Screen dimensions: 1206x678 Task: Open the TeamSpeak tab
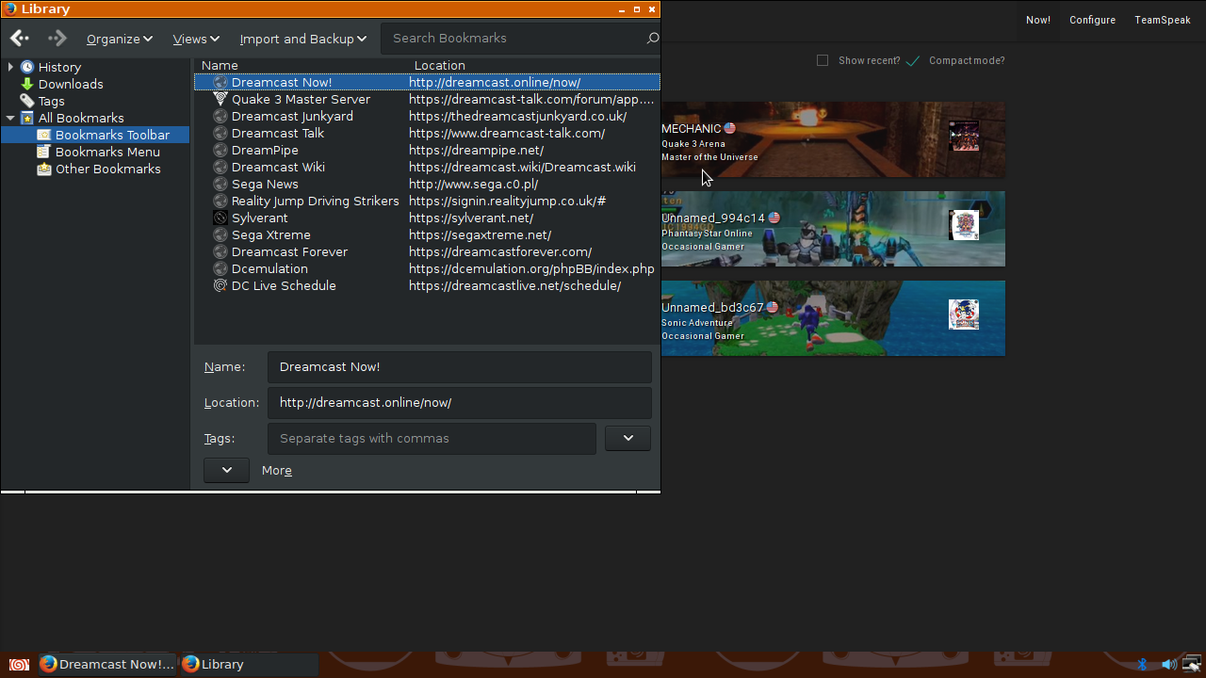(1162, 20)
